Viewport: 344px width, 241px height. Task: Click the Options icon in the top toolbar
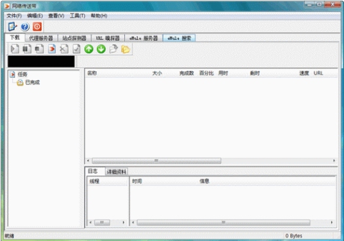pyautogui.click(x=12, y=27)
